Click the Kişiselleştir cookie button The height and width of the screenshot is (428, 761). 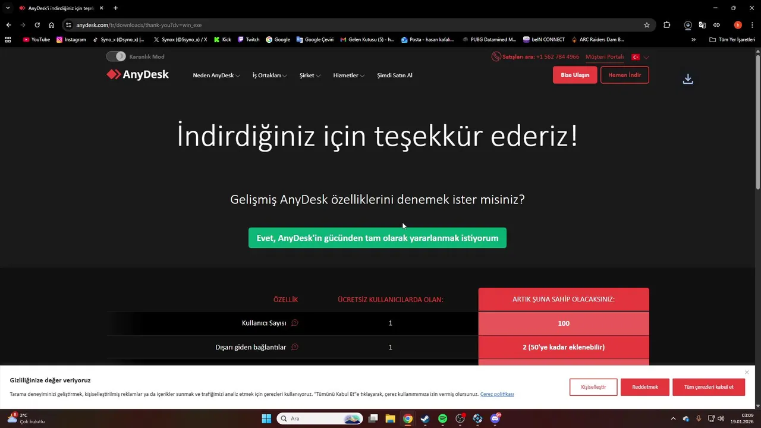[x=593, y=387]
